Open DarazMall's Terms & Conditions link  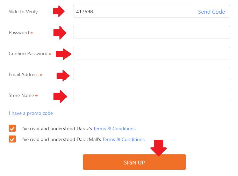pos(123,139)
